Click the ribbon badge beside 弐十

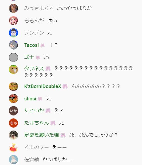click(38, 58)
